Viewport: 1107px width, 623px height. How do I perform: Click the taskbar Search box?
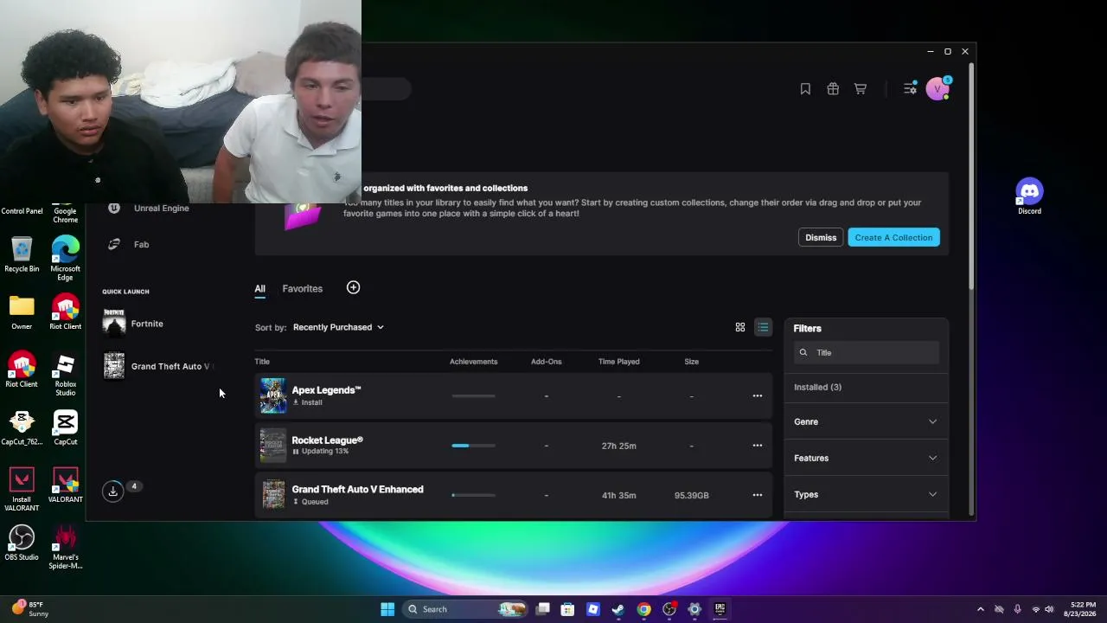pyautogui.click(x=465, y=609)
